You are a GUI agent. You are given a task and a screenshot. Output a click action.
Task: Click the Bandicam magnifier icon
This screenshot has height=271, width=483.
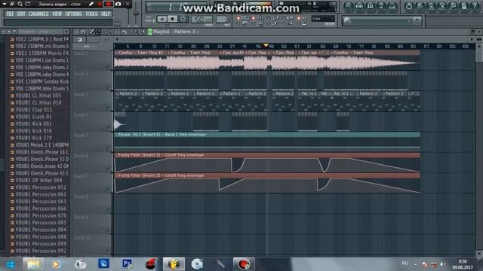(20, 4)
